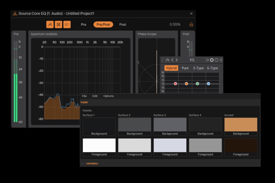275x183 pixels.
Task: Click the double-chevron expand icon in EQ header
Action: tap(207, 60)
